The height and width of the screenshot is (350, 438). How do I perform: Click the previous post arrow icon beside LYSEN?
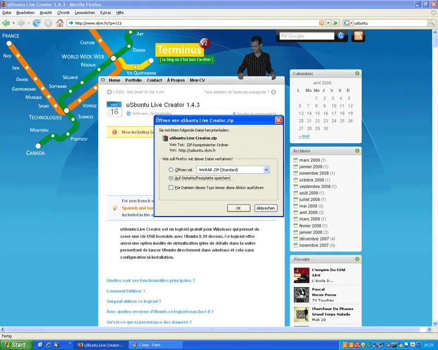point(109,92)
